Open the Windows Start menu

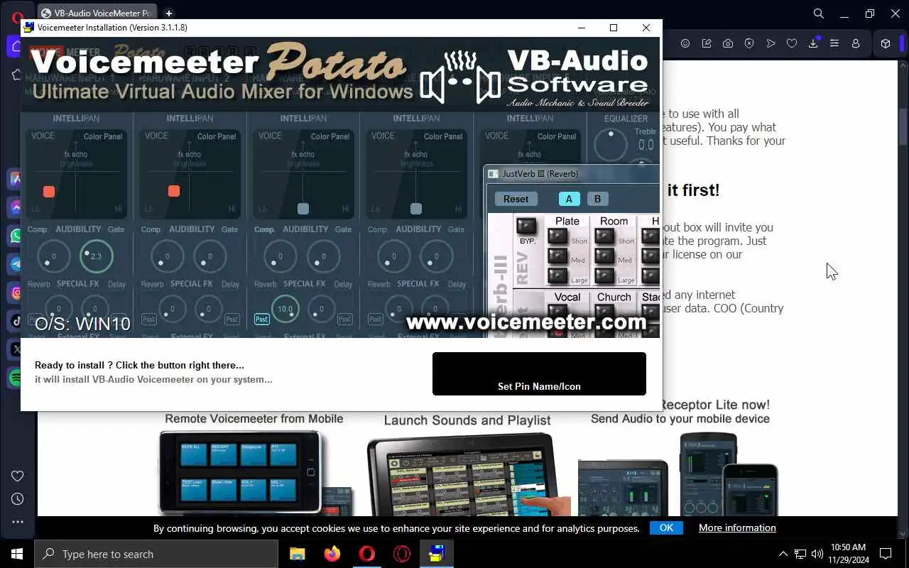click(17, 554)
